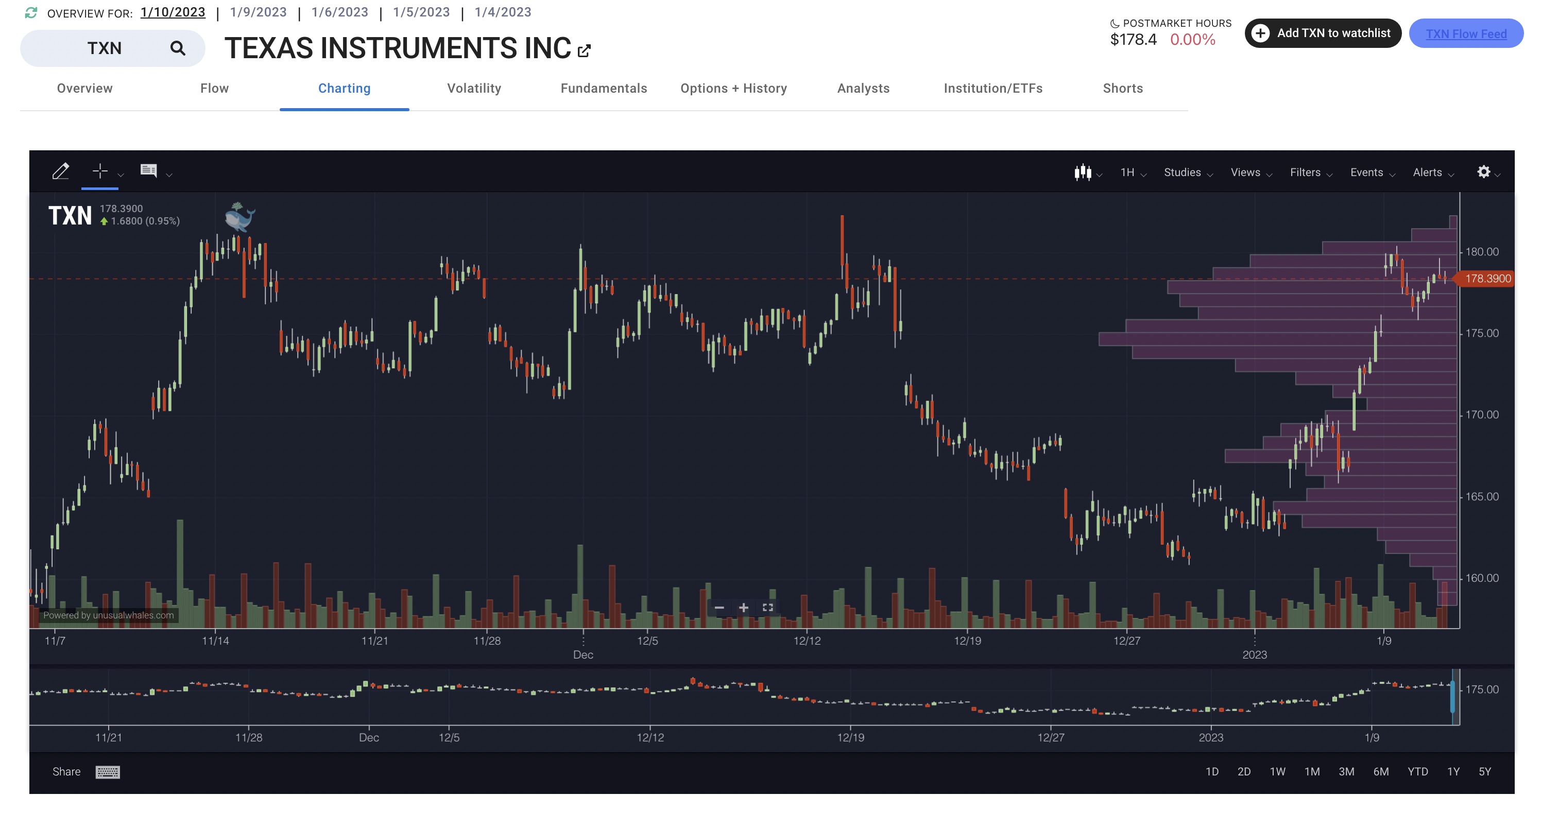The height and width of the screenshot is (830, 1541).
Task: Zoom out chart with minus button
Action: click(719, 608)
